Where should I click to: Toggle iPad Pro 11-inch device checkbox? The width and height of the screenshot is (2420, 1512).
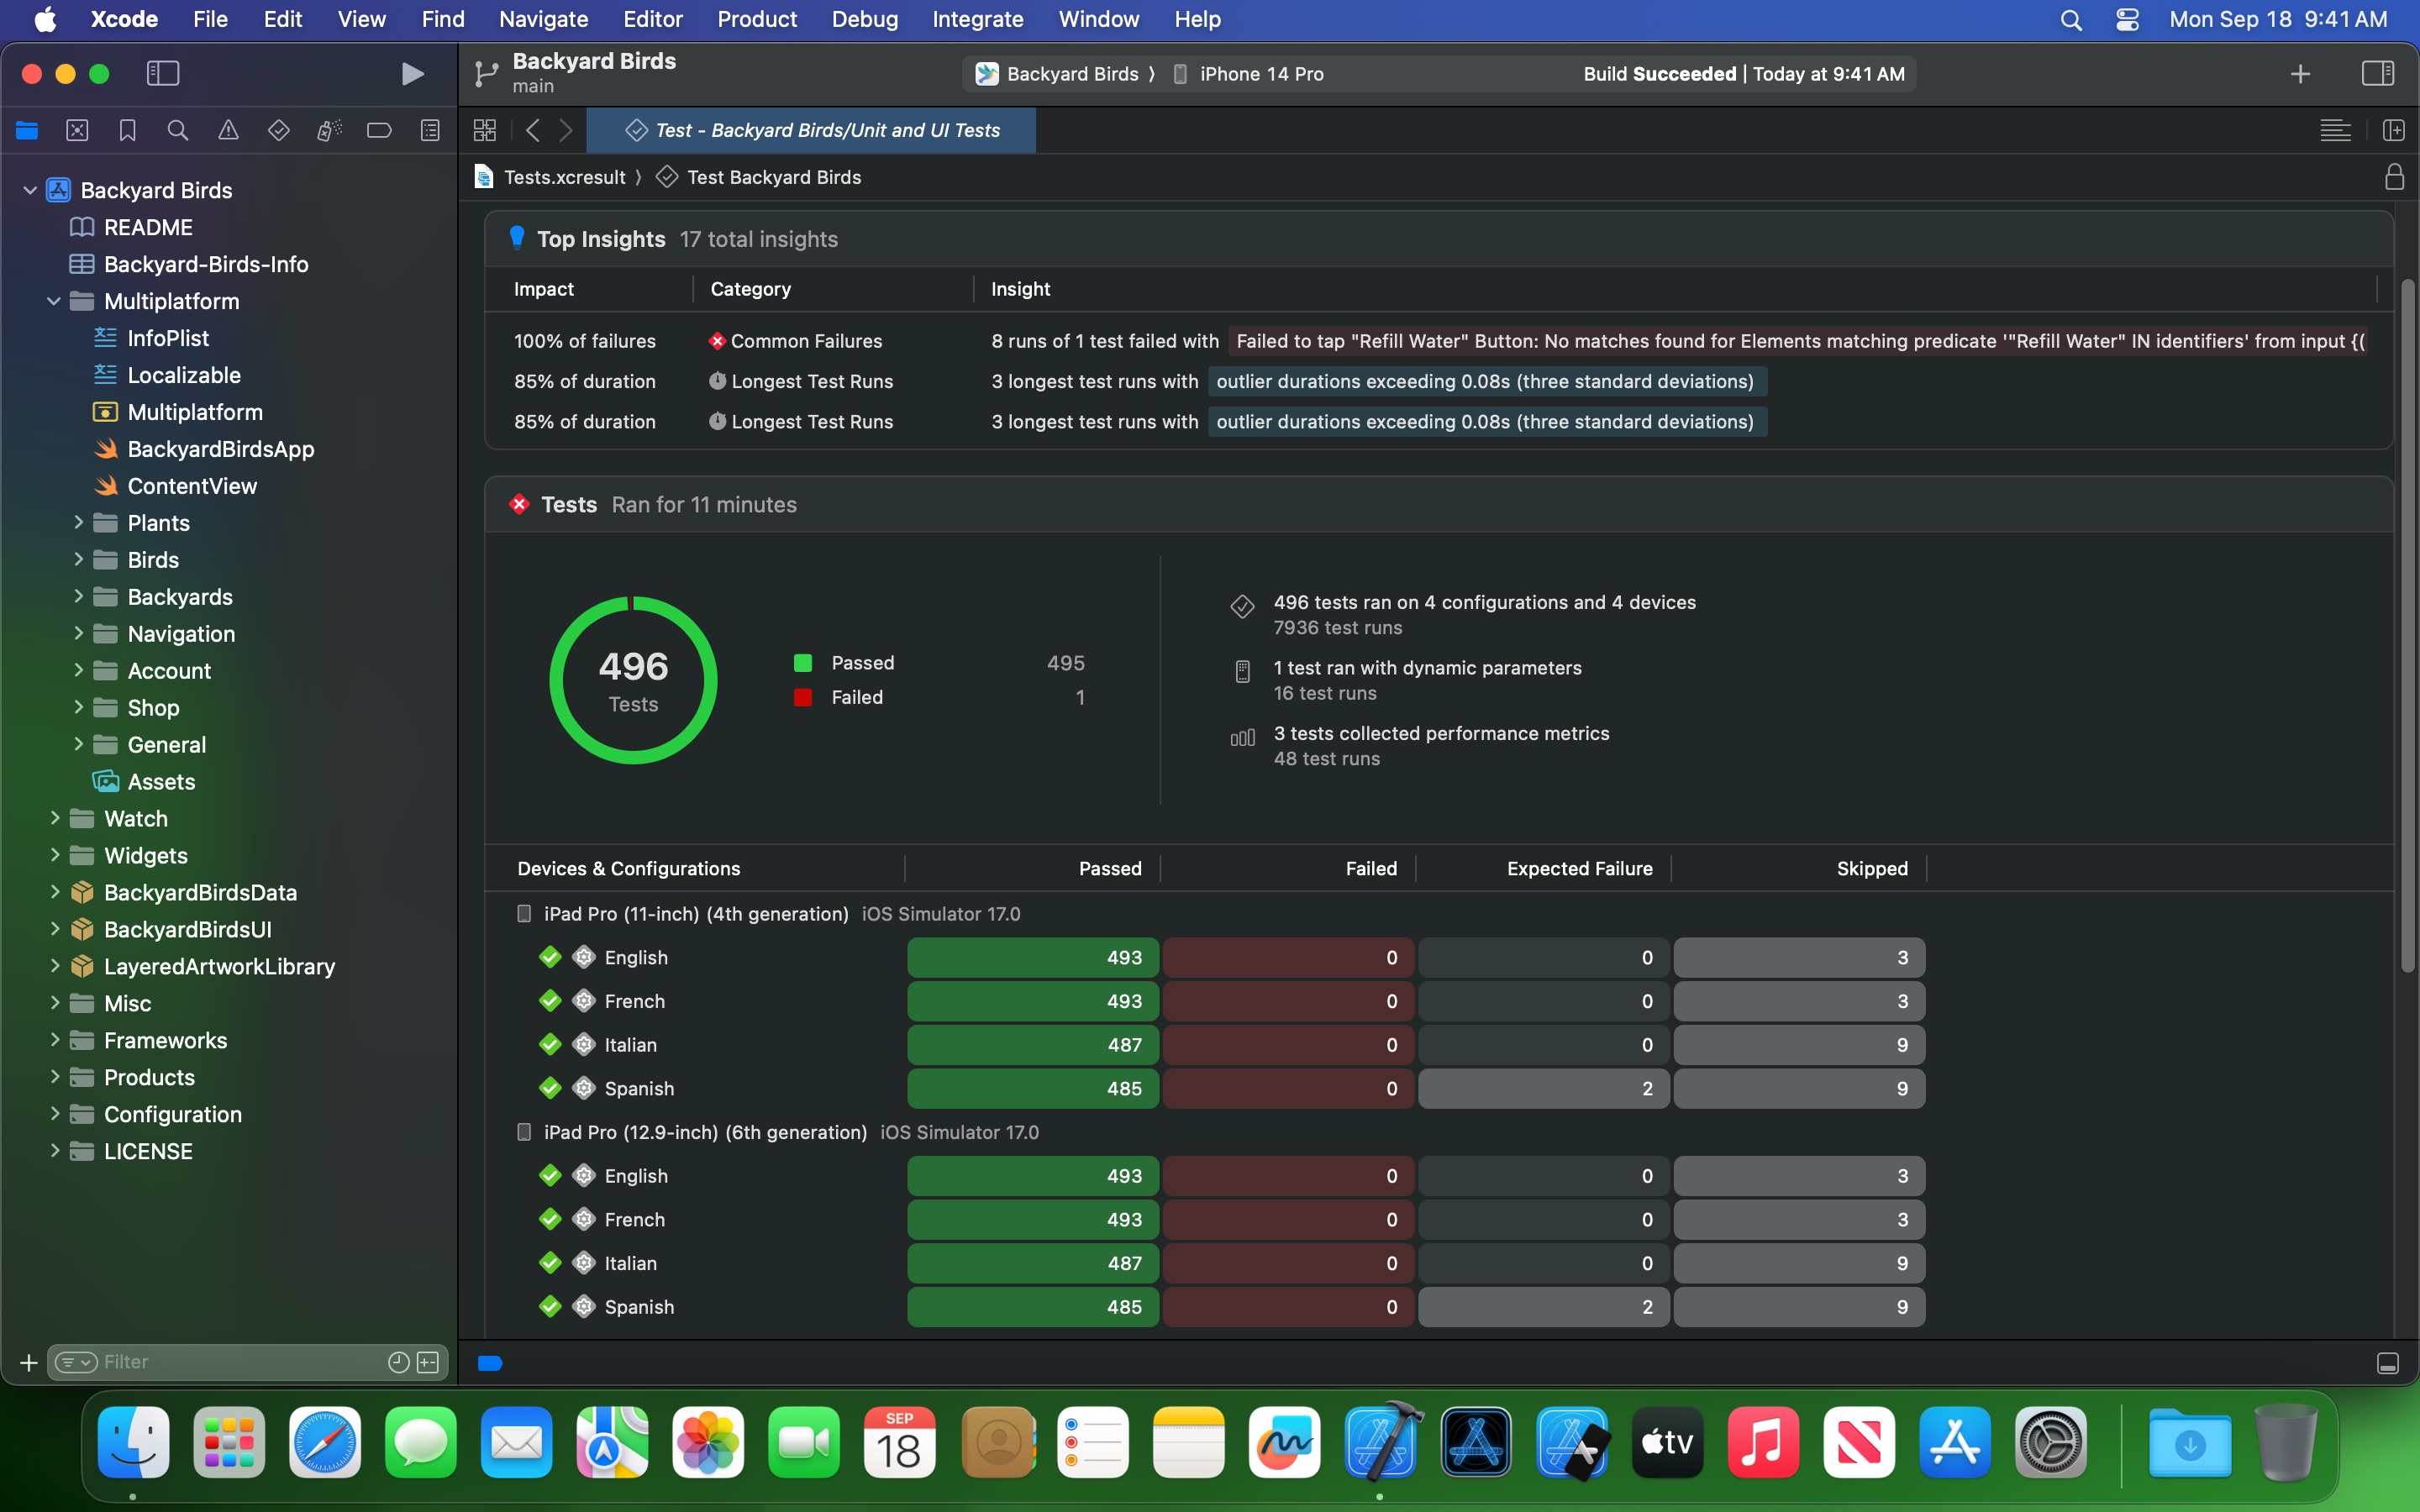coord(523,913)
